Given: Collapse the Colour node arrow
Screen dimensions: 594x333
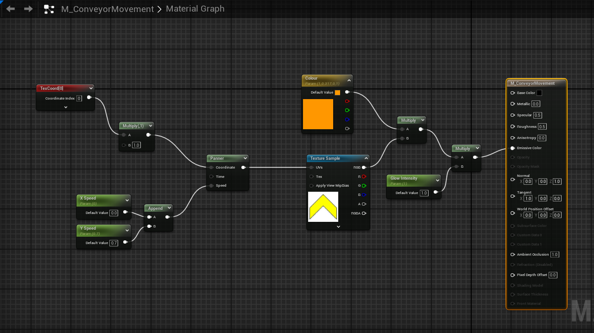Looking at the screenshot, I should pyautogui.click(x=348, y=80).
